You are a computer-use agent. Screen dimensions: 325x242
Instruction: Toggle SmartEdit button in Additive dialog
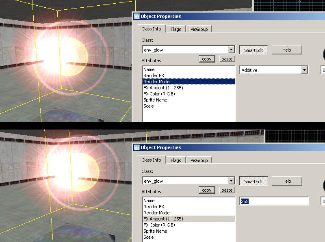point(253,50)
